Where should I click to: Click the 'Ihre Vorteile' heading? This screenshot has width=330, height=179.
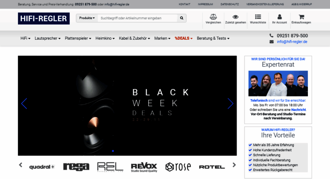point(278,135)
